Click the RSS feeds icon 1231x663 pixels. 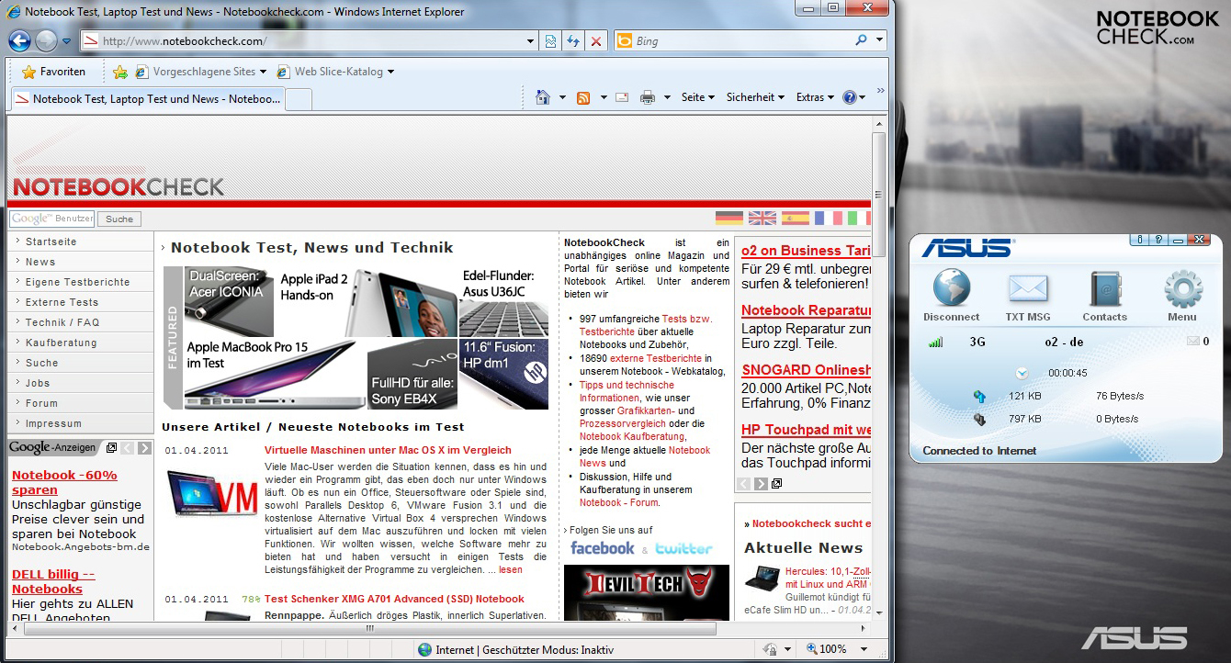coord(583,97)
